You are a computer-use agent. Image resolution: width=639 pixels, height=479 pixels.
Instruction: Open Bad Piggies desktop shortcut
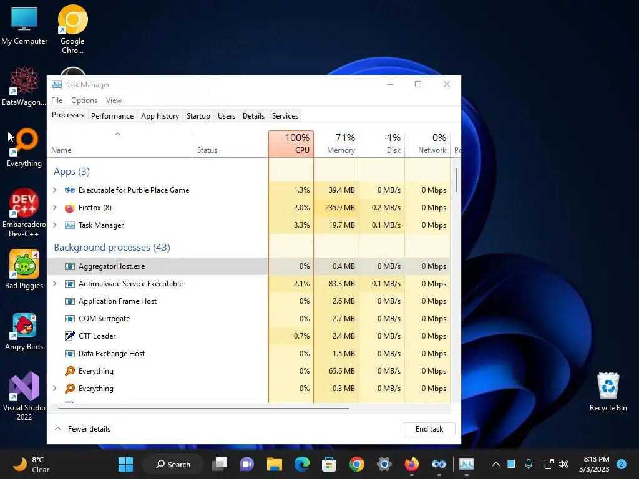(24, 269)
